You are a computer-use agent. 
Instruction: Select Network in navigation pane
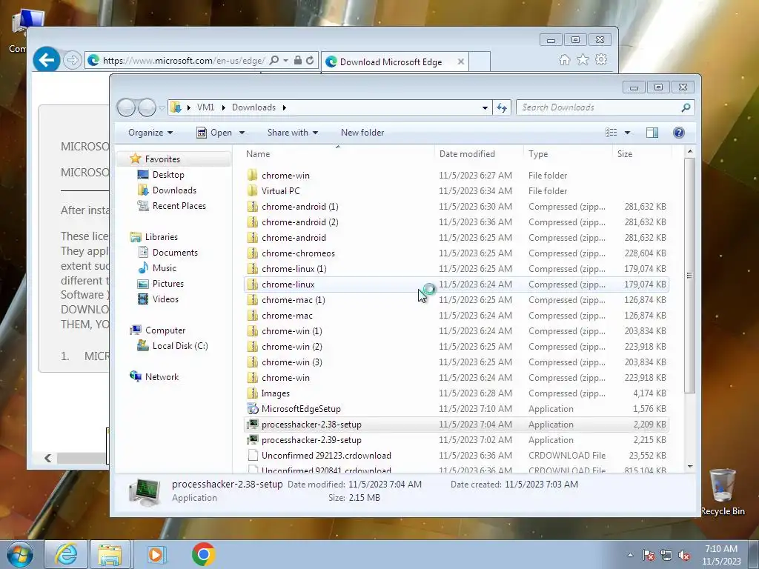162,377
